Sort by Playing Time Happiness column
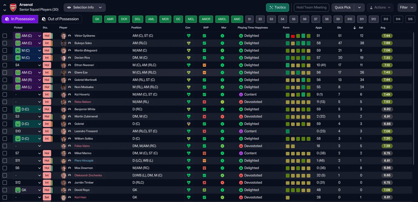 253,28
